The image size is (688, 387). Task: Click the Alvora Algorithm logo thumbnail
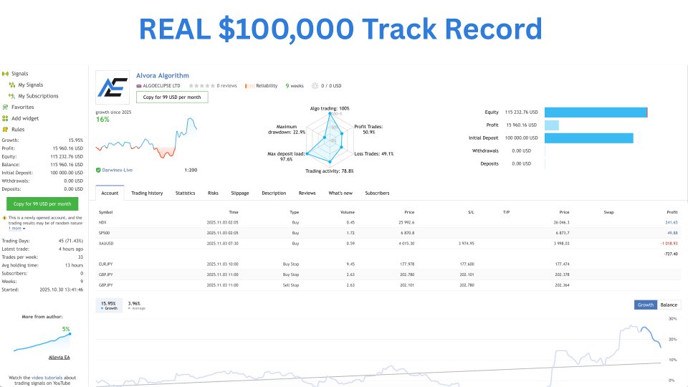click(113, 87)
